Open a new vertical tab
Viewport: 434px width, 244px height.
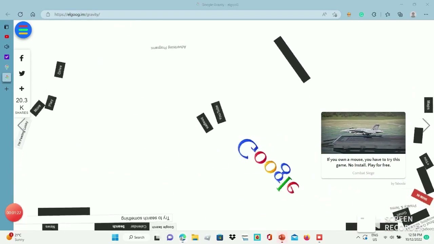pos(6,89)
